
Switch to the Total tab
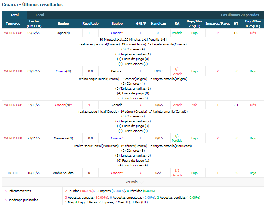coord(14,15)
